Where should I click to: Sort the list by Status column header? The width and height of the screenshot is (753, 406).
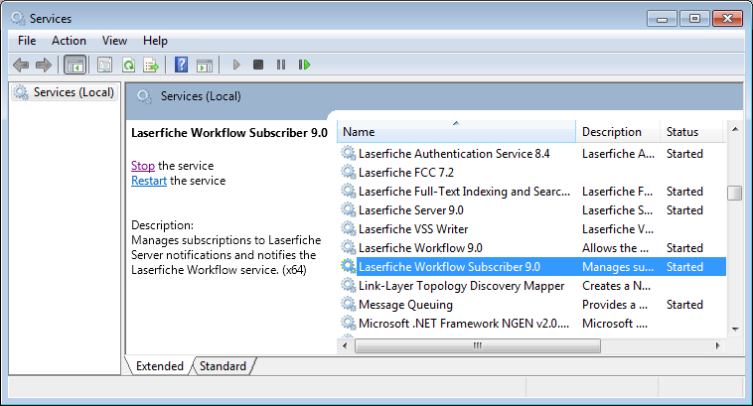coord(682,132)
